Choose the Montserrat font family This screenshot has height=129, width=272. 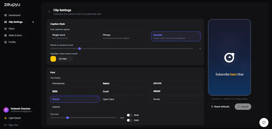75,83
